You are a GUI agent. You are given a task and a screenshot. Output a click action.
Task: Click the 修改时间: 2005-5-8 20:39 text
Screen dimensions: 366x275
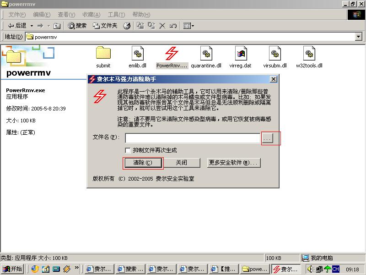point(36,109)
